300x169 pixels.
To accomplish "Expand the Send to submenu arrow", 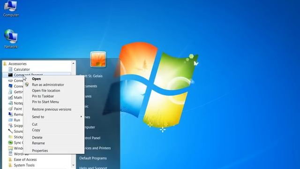I will coord(81,117).
